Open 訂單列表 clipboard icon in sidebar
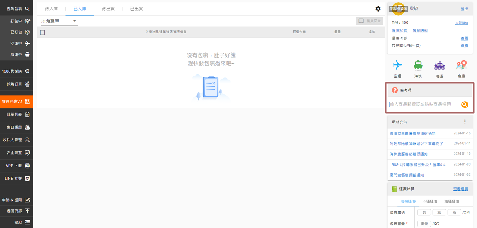Screen dimensions: 477x228 tap(27, 114)
